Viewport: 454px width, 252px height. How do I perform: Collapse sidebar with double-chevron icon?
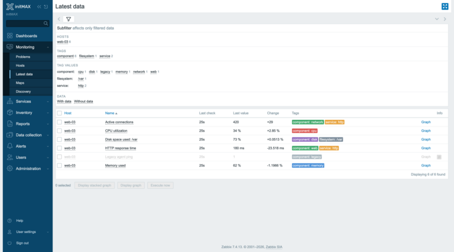[x=39, y=6]
